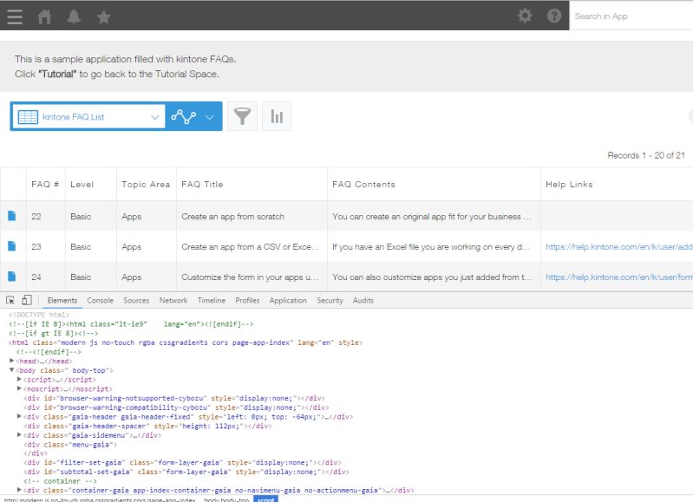
Task: Collapse the body element node
Action: pos(12,370)
